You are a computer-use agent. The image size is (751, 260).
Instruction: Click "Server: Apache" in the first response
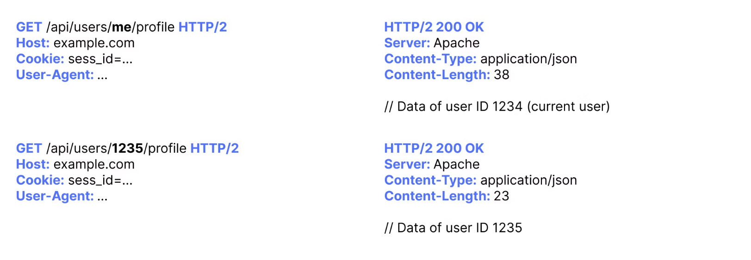(x=432, y=43)
